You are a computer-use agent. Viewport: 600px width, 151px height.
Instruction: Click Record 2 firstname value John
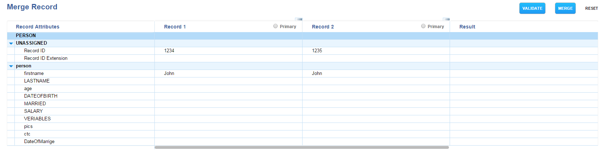[317, 74]
